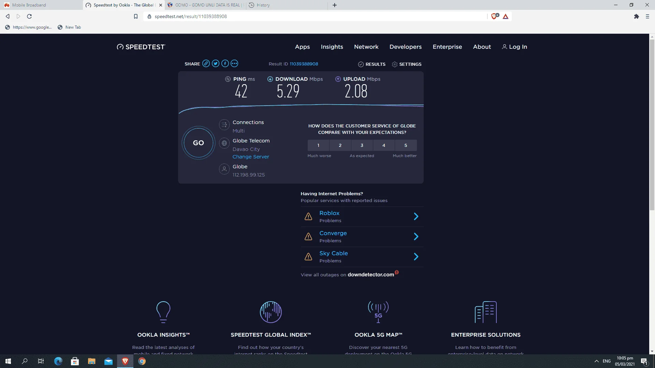The image size is (655, 368).
Task: Click the Sky Cable warning icon
Action: coord(308,257)
